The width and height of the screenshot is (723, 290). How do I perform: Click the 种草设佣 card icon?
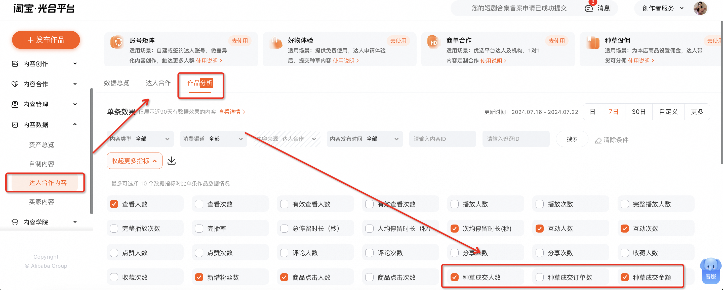coord(592,42)
